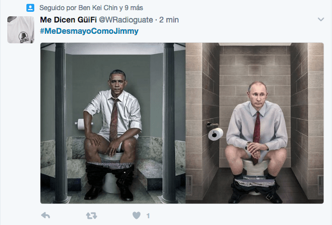Click the Me Dicen GüiFi display name
This screenshot has width=332, height=225.
[x=69, y=20]
